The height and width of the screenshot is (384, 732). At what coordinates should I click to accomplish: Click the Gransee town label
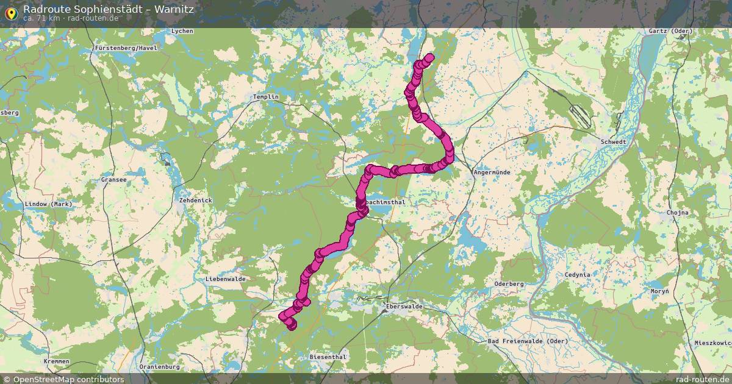[x=114, y=180]
